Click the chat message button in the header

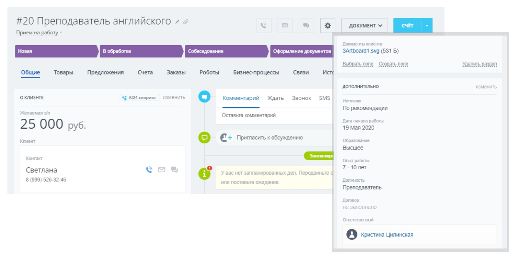306,25
